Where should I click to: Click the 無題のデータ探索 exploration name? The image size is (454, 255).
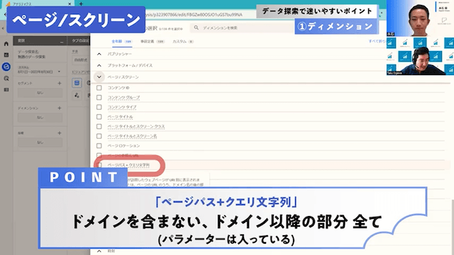click(x=31, y=57)
